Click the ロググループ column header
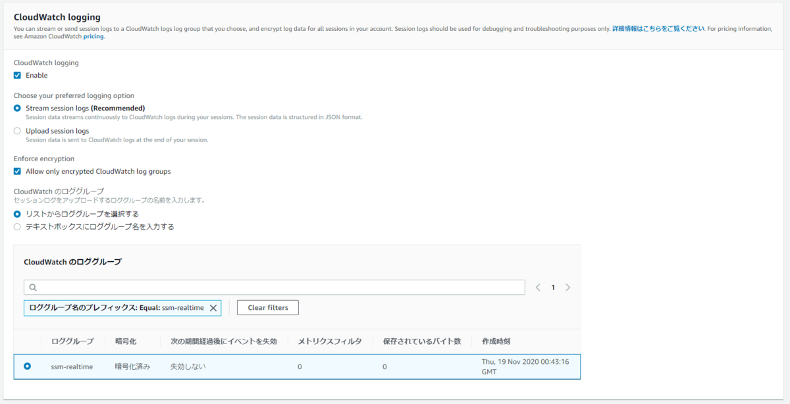 (72, 341)
